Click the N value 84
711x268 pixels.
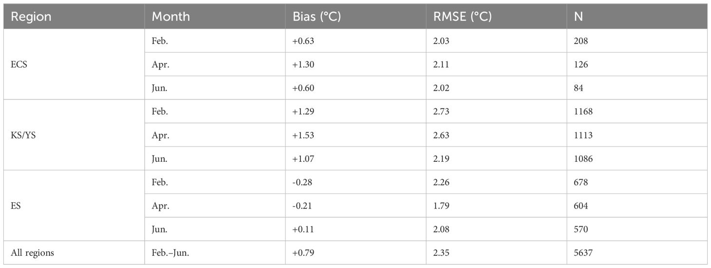[578, 88]
